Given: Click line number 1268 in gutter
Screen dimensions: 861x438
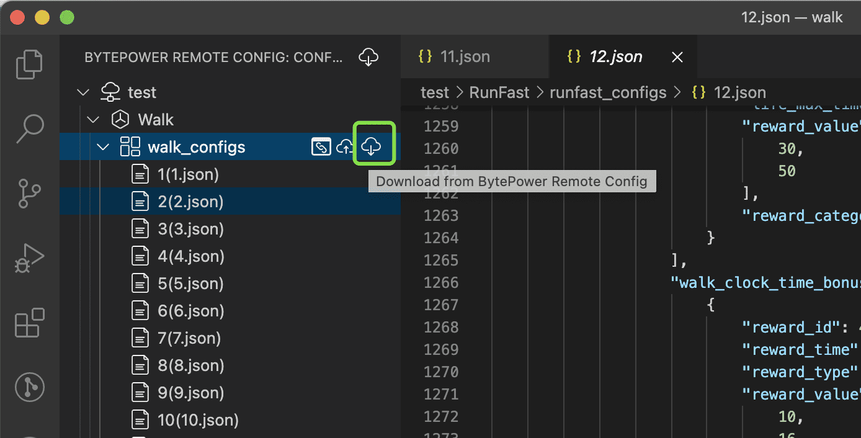Looking at the screenshot, I should (x=441, y=327).
